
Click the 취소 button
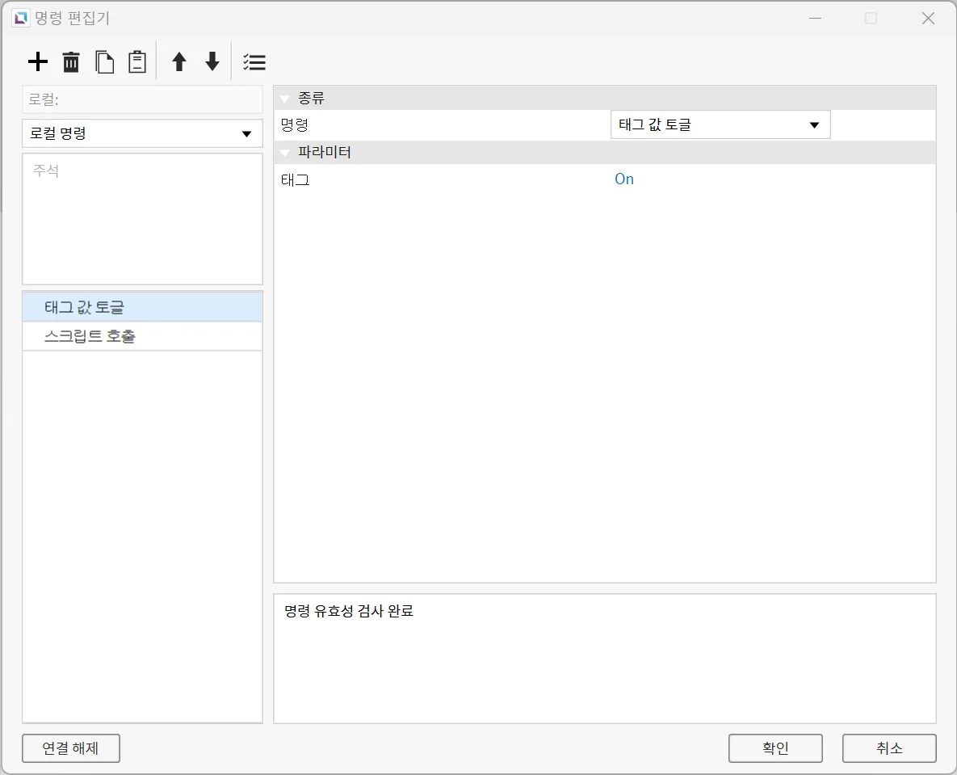(888, 748)
